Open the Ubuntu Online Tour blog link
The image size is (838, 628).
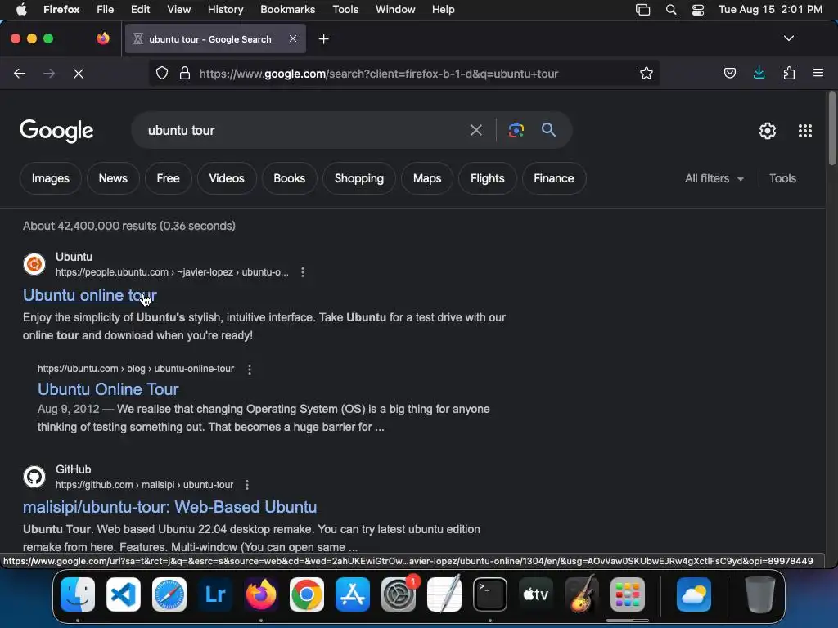[108, 389]
